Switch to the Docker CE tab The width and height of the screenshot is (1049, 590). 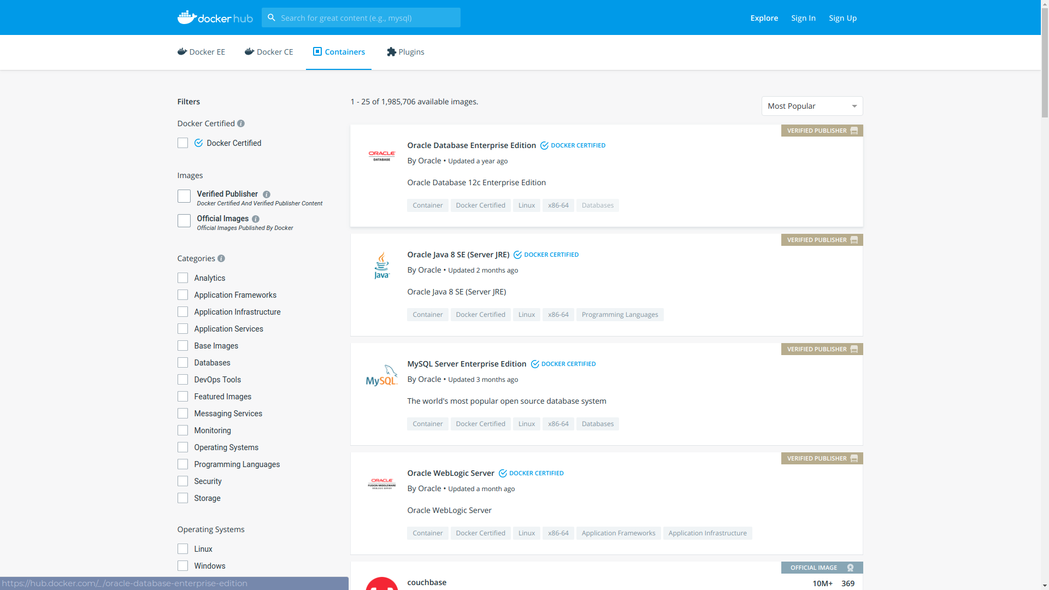[269, 52]
